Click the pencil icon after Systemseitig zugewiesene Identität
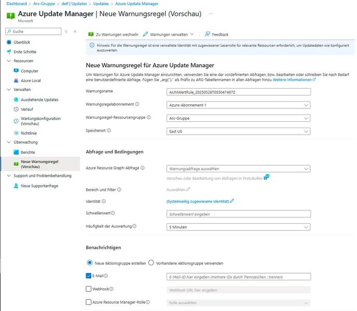The width and height of the screenshot is (357, 311). click(x=232, y=201)
